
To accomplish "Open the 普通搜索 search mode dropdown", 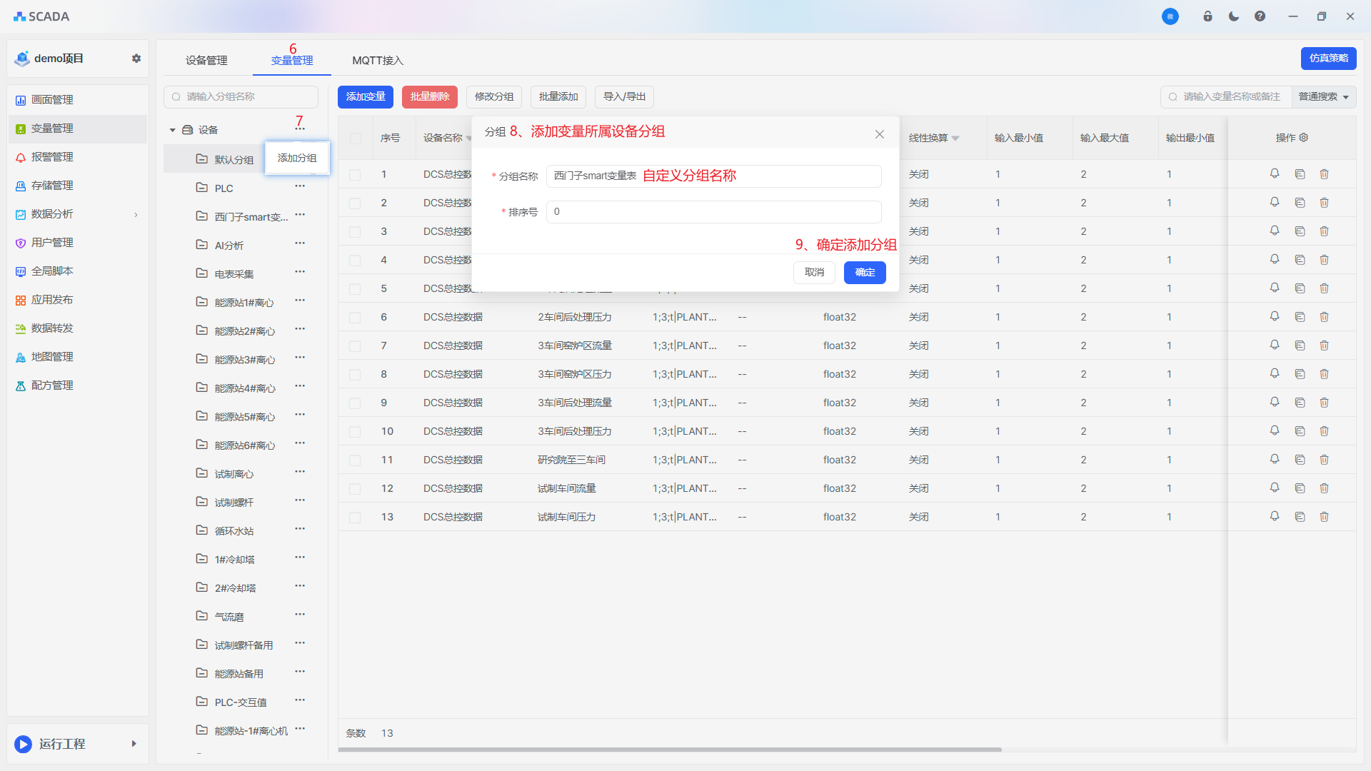I will 1324,96.
